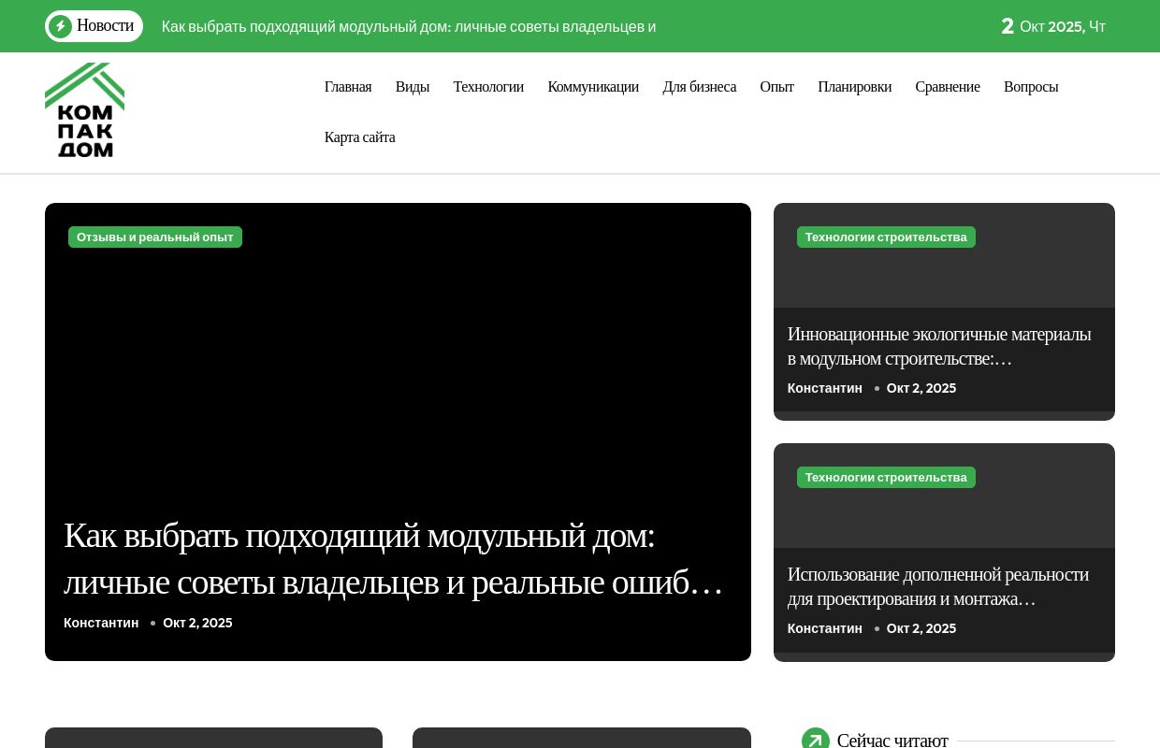
Task: Open the Карта сайта link
Action: pos(359,137)
